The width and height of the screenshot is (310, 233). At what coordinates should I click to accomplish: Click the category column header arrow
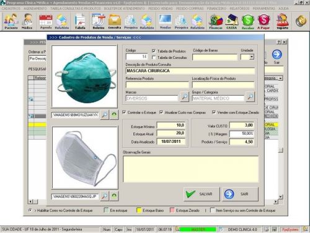tap(280, 78)
